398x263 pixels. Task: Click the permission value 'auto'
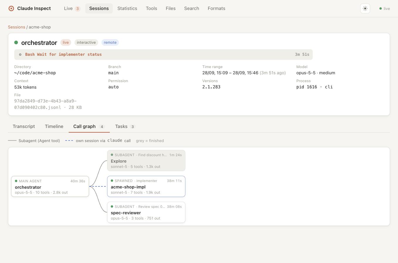coord(113,87)
